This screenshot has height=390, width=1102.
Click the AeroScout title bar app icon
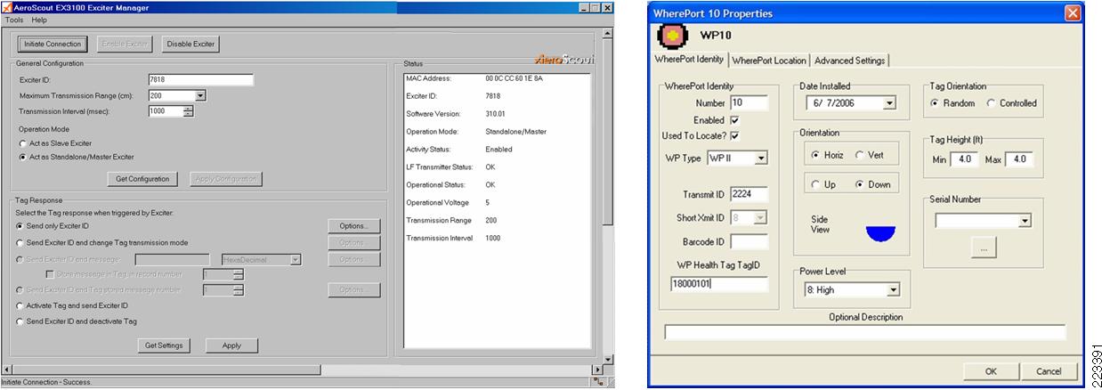[x=8, y=7]
